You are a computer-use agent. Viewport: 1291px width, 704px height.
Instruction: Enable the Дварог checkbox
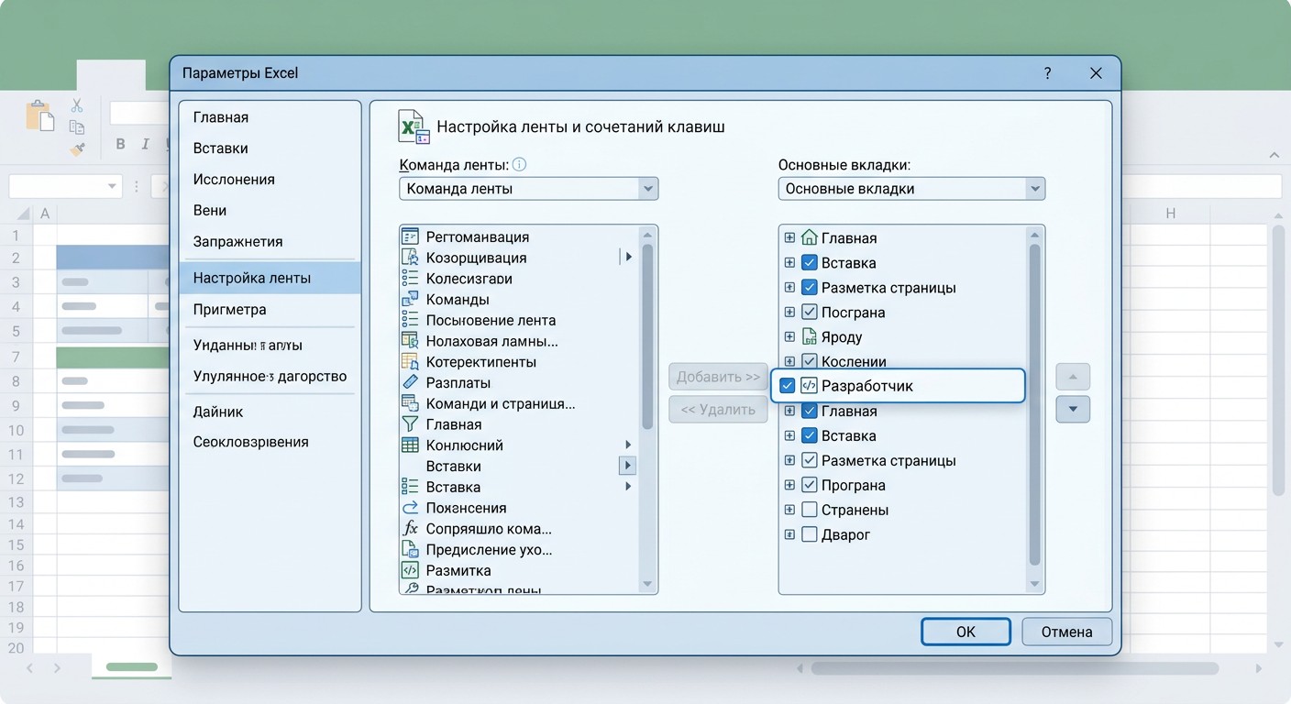pyautogui.click(x=809, y=534)
